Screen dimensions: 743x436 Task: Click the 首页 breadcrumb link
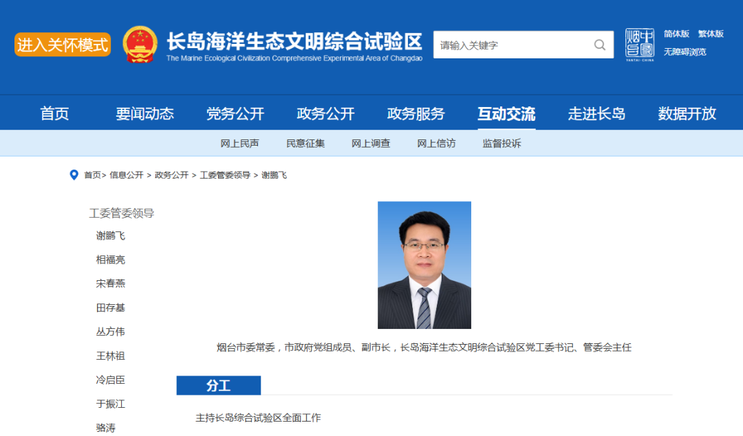pyautogui.click(x=92, y=175)
